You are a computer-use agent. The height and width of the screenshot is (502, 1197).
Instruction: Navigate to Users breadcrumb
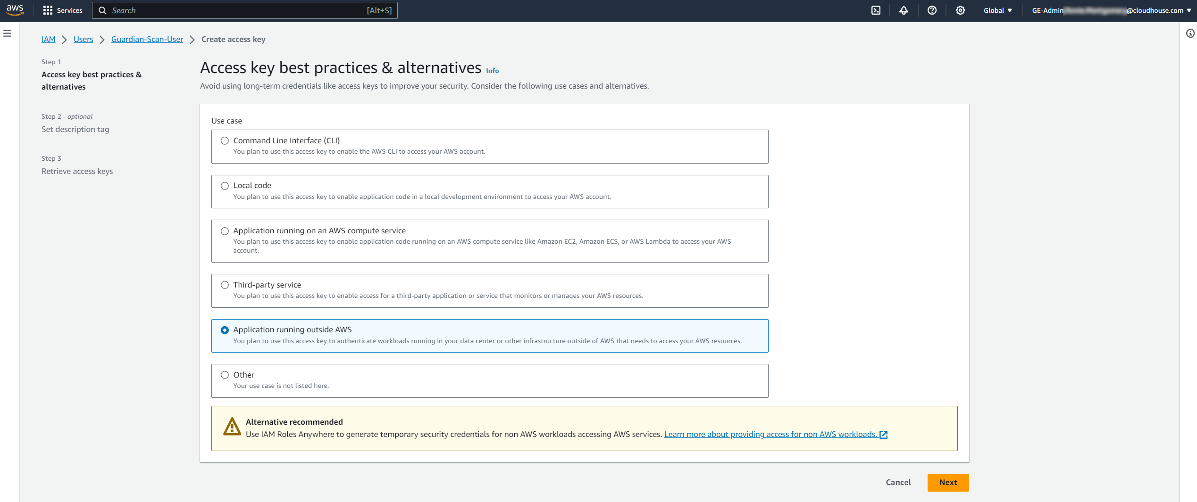[x=83, y=40]
